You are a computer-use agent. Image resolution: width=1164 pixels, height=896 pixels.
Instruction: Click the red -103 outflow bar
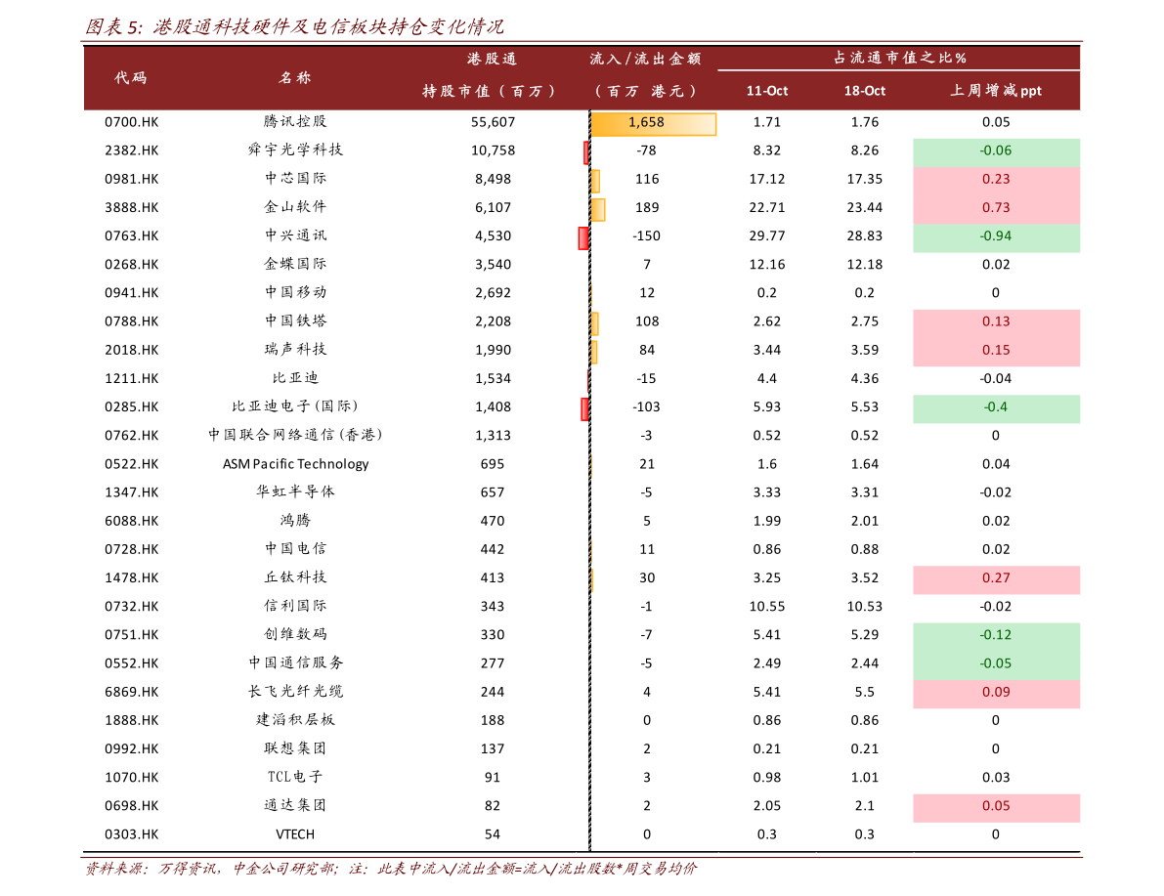585,409
